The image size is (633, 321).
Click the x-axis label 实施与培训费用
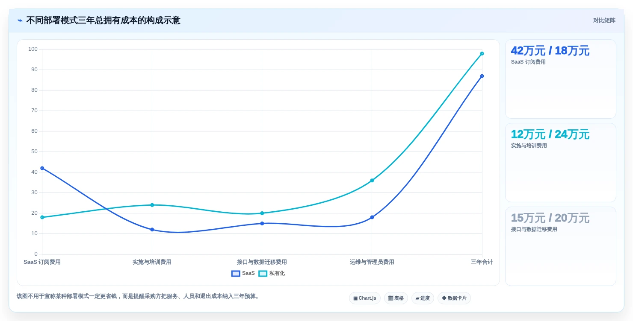coord(152,262)
